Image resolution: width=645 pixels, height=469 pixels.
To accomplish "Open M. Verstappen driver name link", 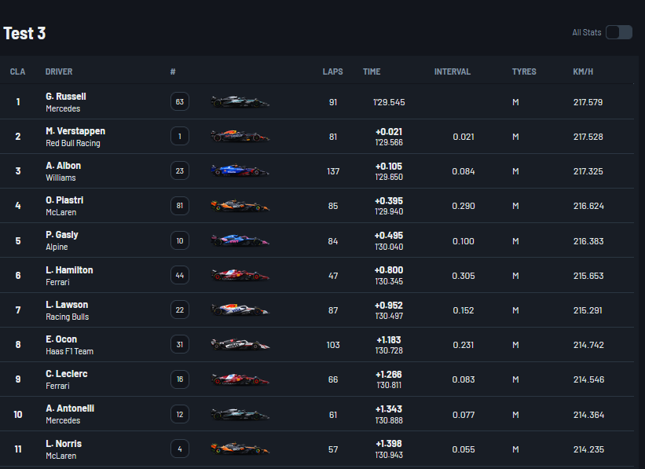I will [x=75, y=131].
